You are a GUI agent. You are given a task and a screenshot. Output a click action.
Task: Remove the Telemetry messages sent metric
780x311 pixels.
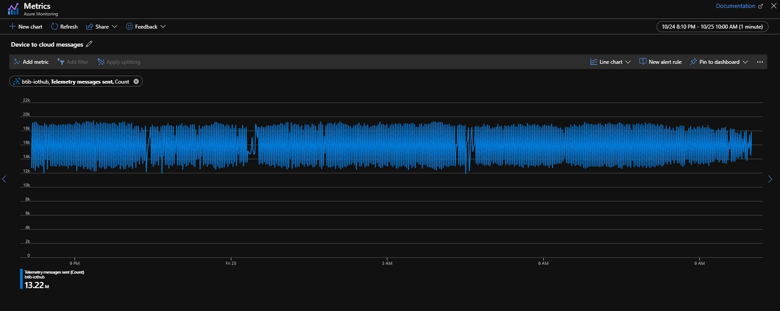136,81
